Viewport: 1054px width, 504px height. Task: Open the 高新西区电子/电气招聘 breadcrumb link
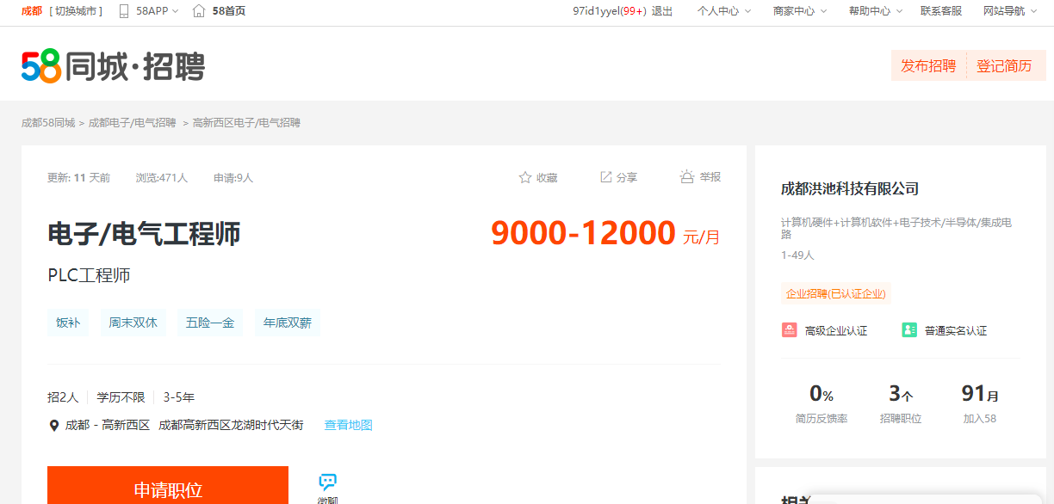click(246, 123)
